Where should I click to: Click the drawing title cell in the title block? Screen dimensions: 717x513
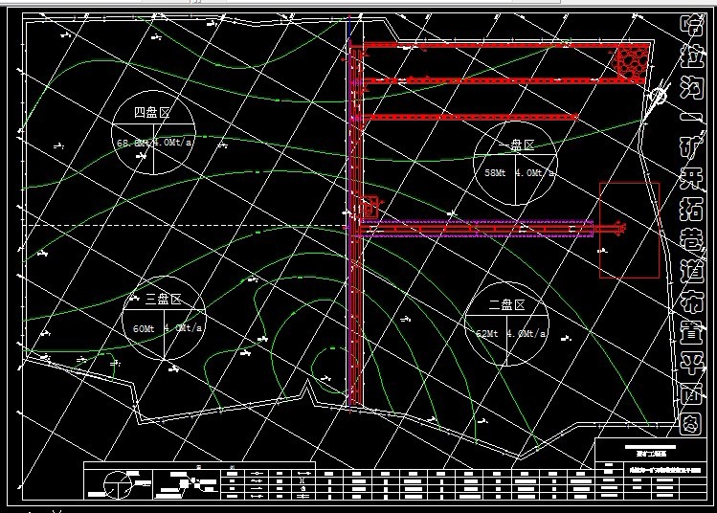[x=664, y=469]
